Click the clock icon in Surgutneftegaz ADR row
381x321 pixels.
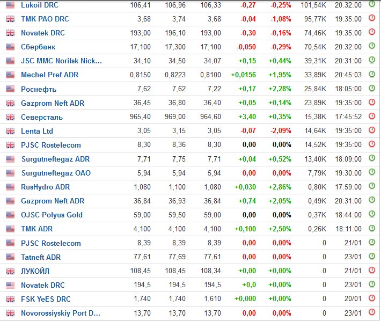[372, 158]
